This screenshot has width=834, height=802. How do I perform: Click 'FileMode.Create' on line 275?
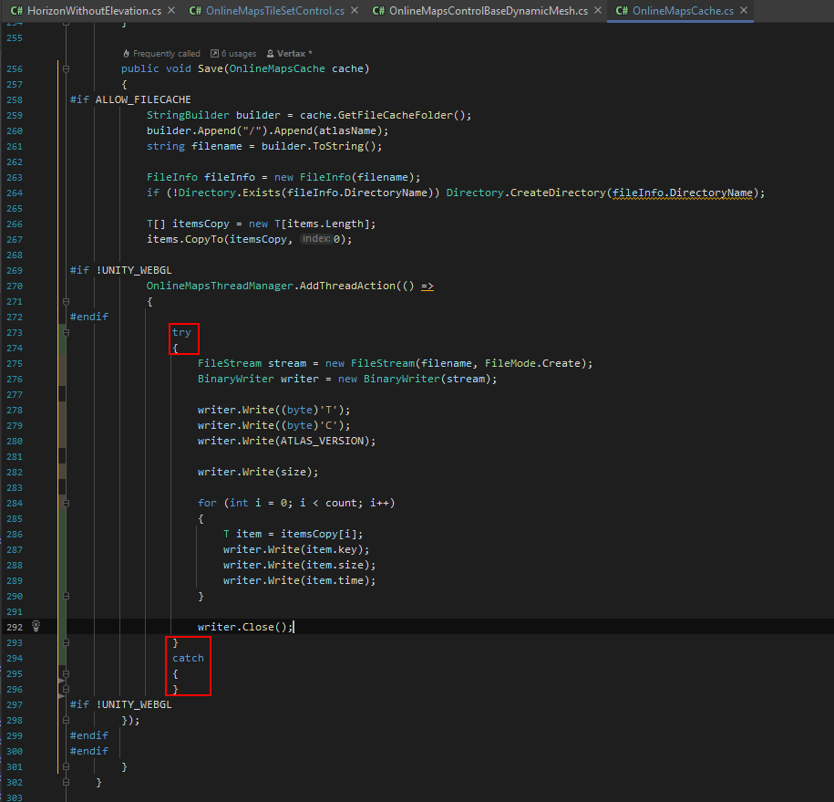click(532, 363)
